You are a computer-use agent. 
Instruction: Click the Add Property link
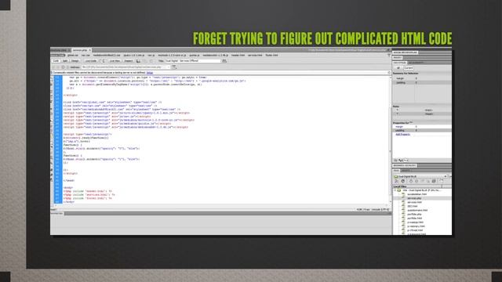(402, 134)
